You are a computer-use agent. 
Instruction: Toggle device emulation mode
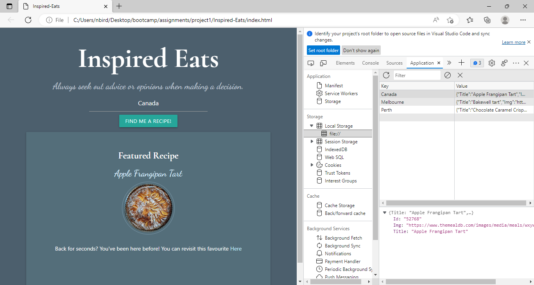[323, 63]
